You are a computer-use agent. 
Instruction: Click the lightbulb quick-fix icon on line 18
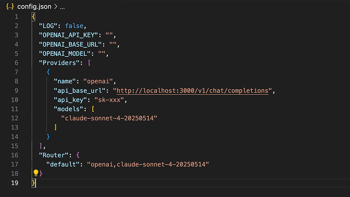coord(36,173)
